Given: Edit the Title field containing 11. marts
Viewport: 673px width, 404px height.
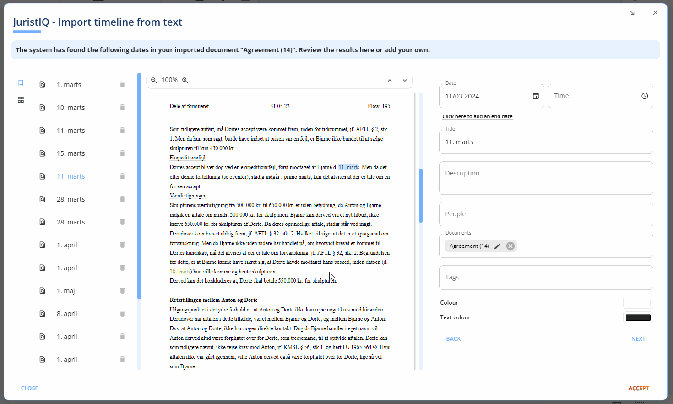Looking at the screenshot, I should click(x=546, y=142).
